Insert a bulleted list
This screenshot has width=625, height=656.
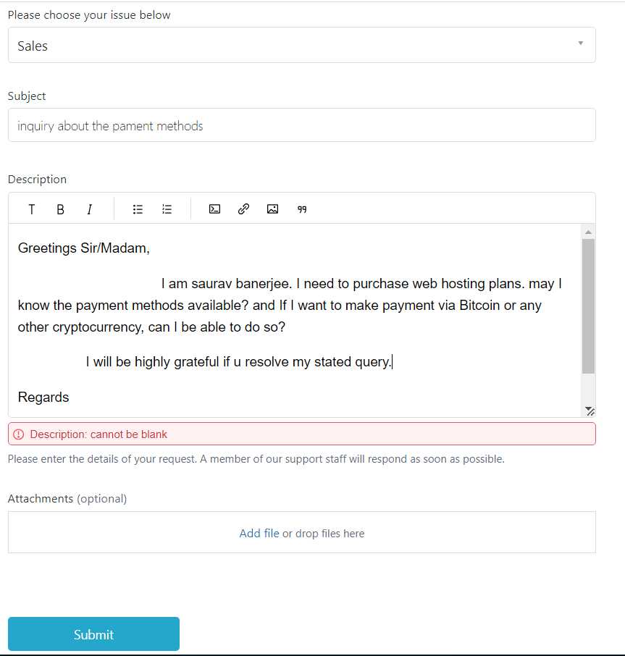tap(138, 209)
